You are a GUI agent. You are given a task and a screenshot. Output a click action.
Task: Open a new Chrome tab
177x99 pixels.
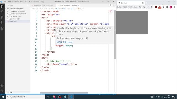(x=147, y=3)
